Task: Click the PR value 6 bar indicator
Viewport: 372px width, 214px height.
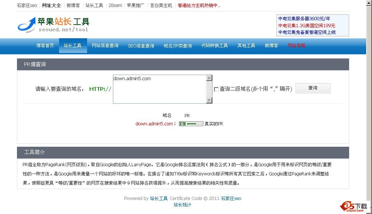Action: 191,124
